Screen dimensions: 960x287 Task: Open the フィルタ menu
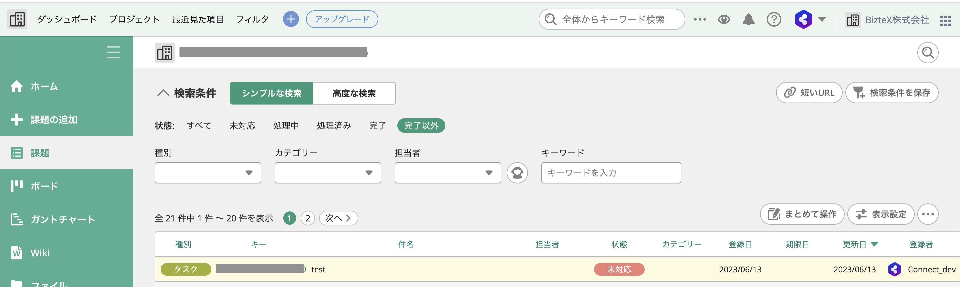click(x=252, y=19)
